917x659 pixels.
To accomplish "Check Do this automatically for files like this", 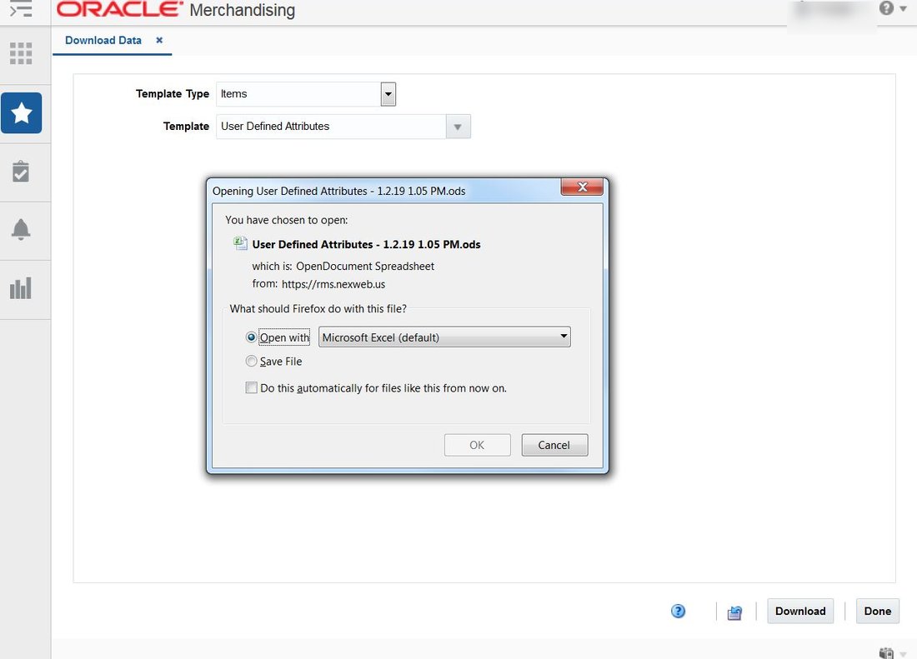I will coord(251,388).
